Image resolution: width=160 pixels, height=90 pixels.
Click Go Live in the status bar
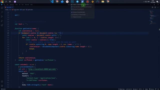tap(151, 89)
